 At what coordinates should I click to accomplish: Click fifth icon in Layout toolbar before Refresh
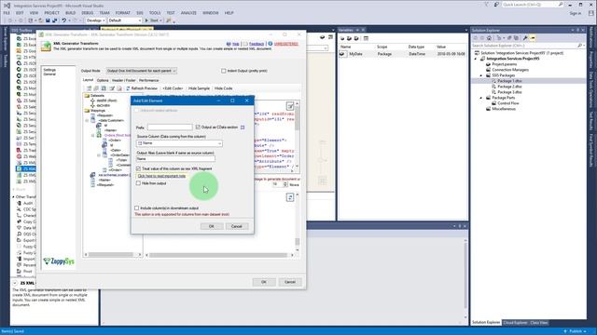(x=119, y=88)
